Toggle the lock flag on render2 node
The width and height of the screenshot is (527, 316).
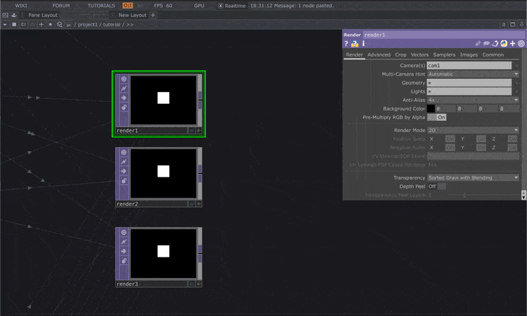click(124, 181)
